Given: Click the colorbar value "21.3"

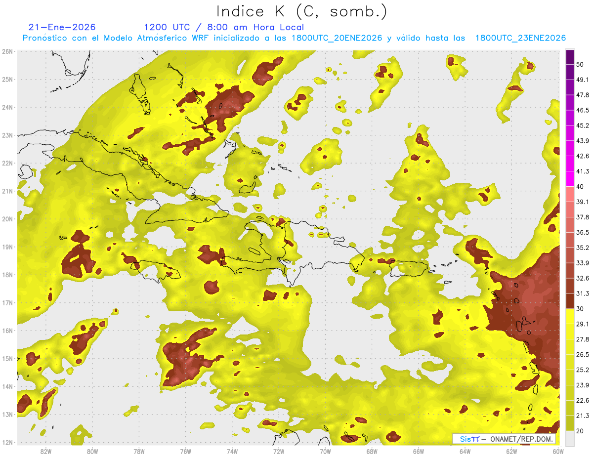Looking at the screenshot, I should [583, 416].
